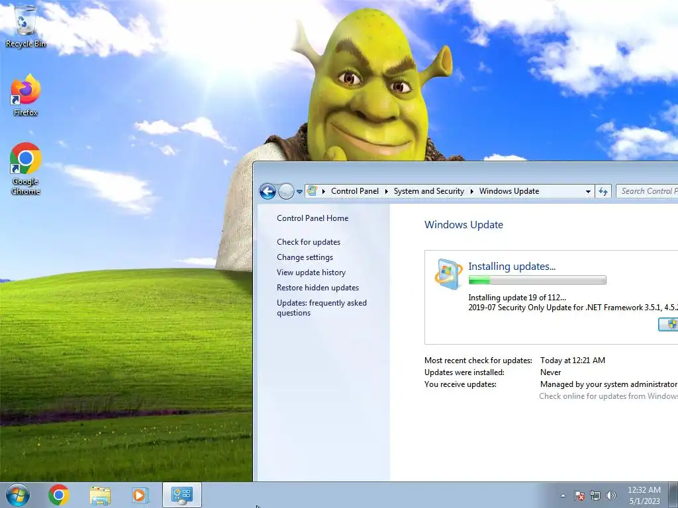678x508 pixels.
Task: Select the Google Chrome desktop shortcut
Action: (x=26, y=169)
